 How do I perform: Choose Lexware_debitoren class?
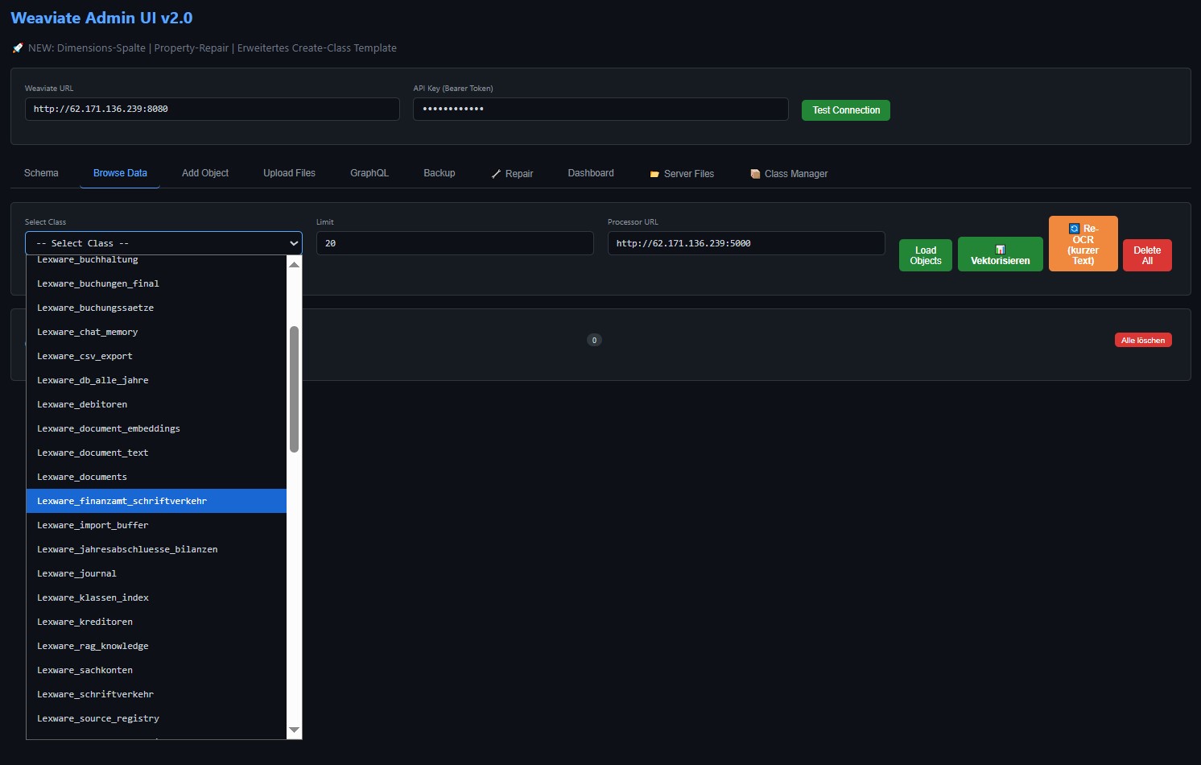(156, 404)
